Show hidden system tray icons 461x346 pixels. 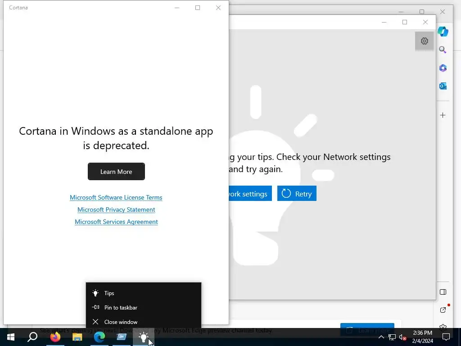tap(381, 337)
